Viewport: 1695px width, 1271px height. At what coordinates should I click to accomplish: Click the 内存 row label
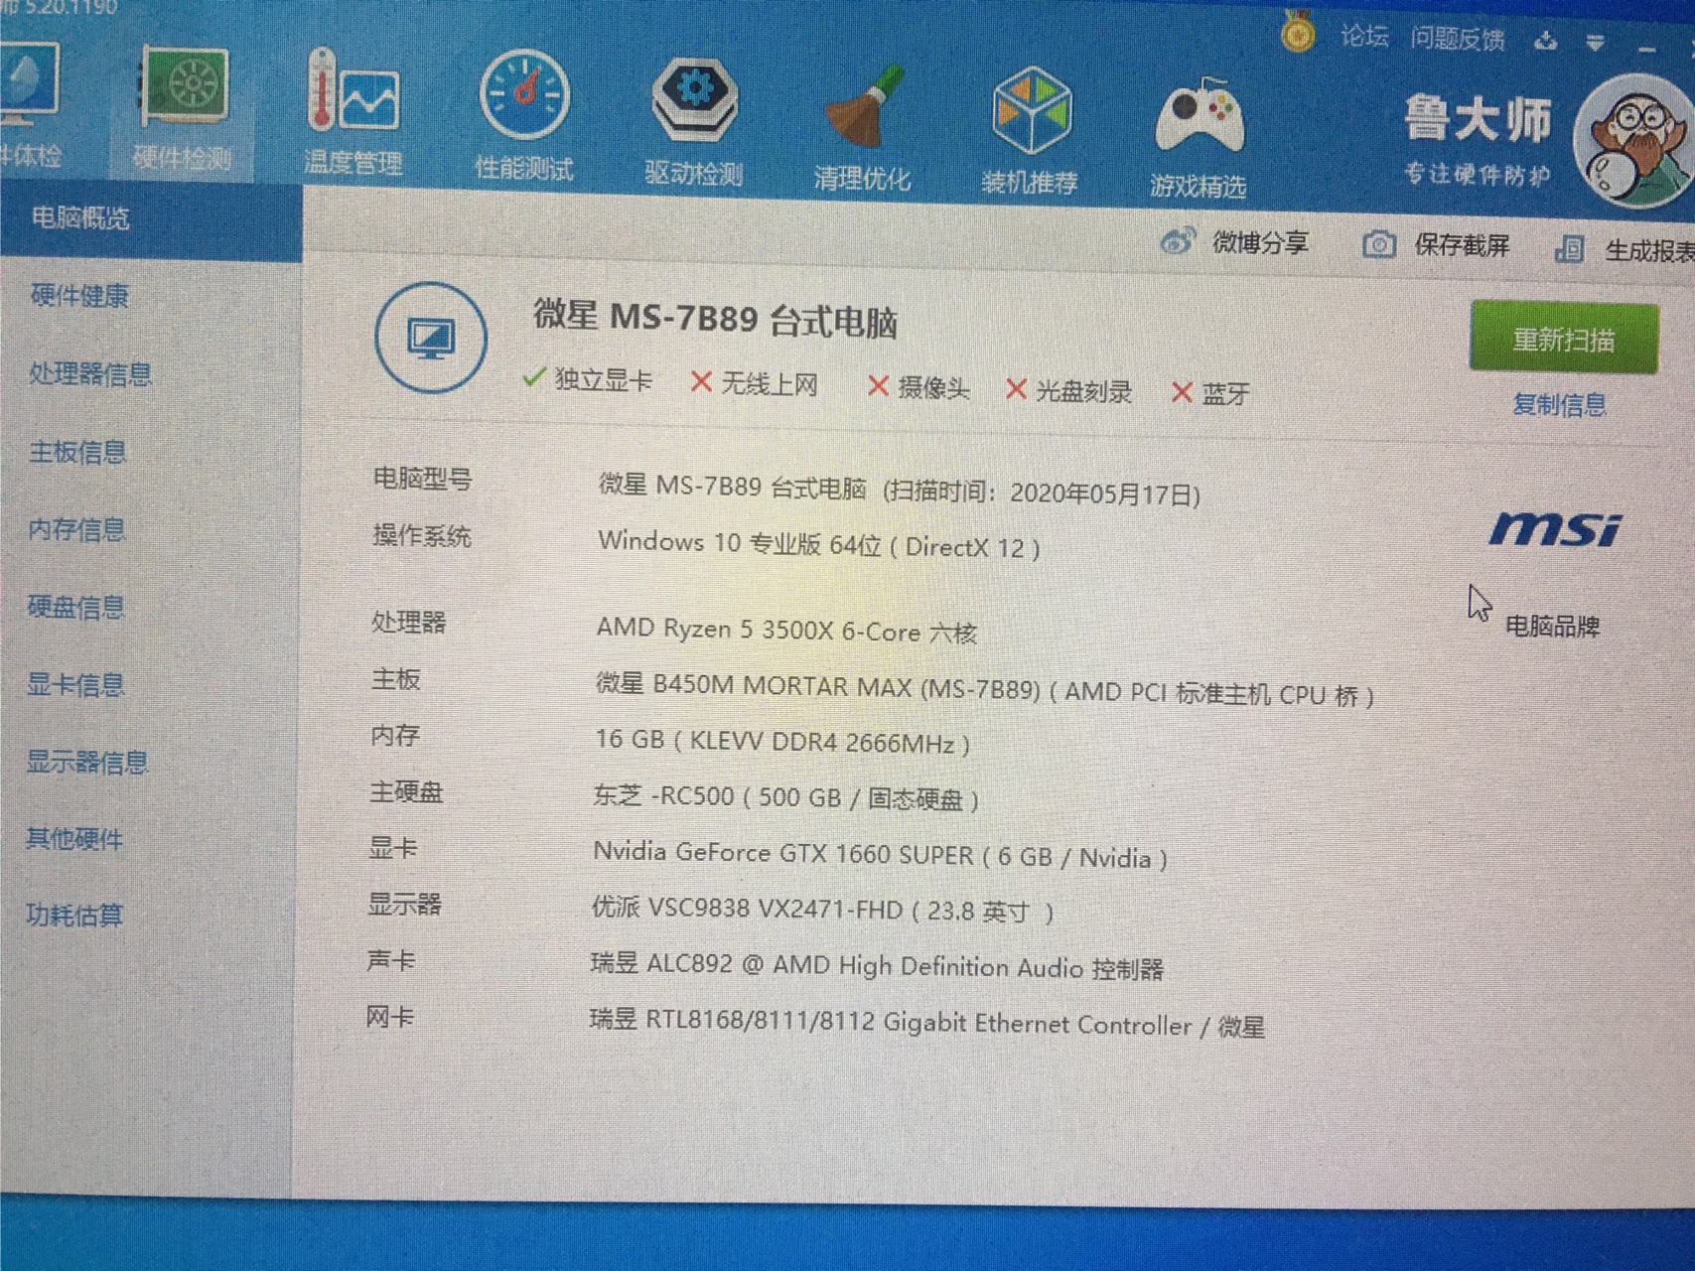(x=395, y=735)
